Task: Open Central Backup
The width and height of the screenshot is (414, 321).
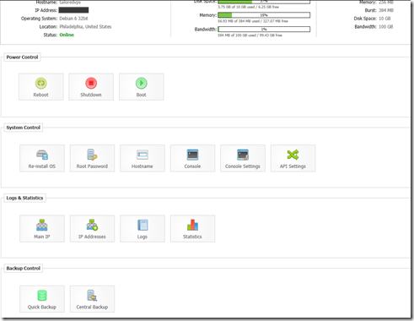Action: pos(92,299)
